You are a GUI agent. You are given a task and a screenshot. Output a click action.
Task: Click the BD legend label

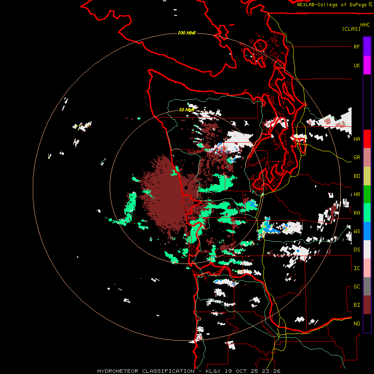tap(357, 176)
